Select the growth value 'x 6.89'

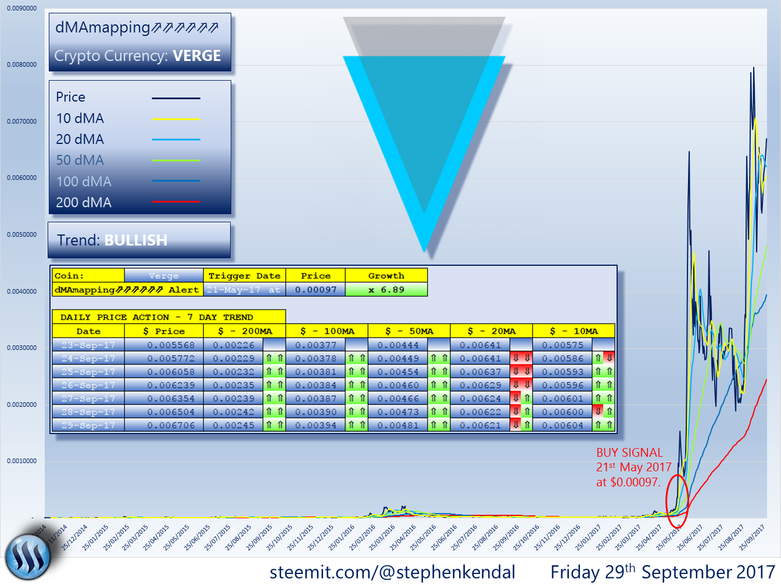386,290
